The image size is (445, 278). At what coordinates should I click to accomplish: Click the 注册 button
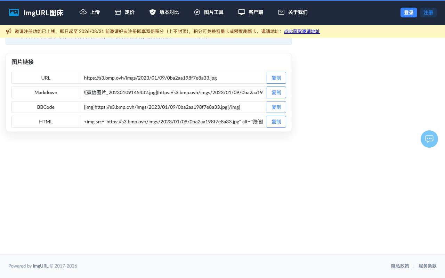point(428,13)
